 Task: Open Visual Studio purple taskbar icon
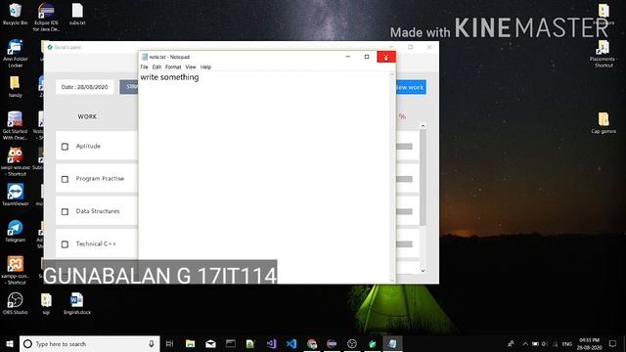[x=271, y=343]
